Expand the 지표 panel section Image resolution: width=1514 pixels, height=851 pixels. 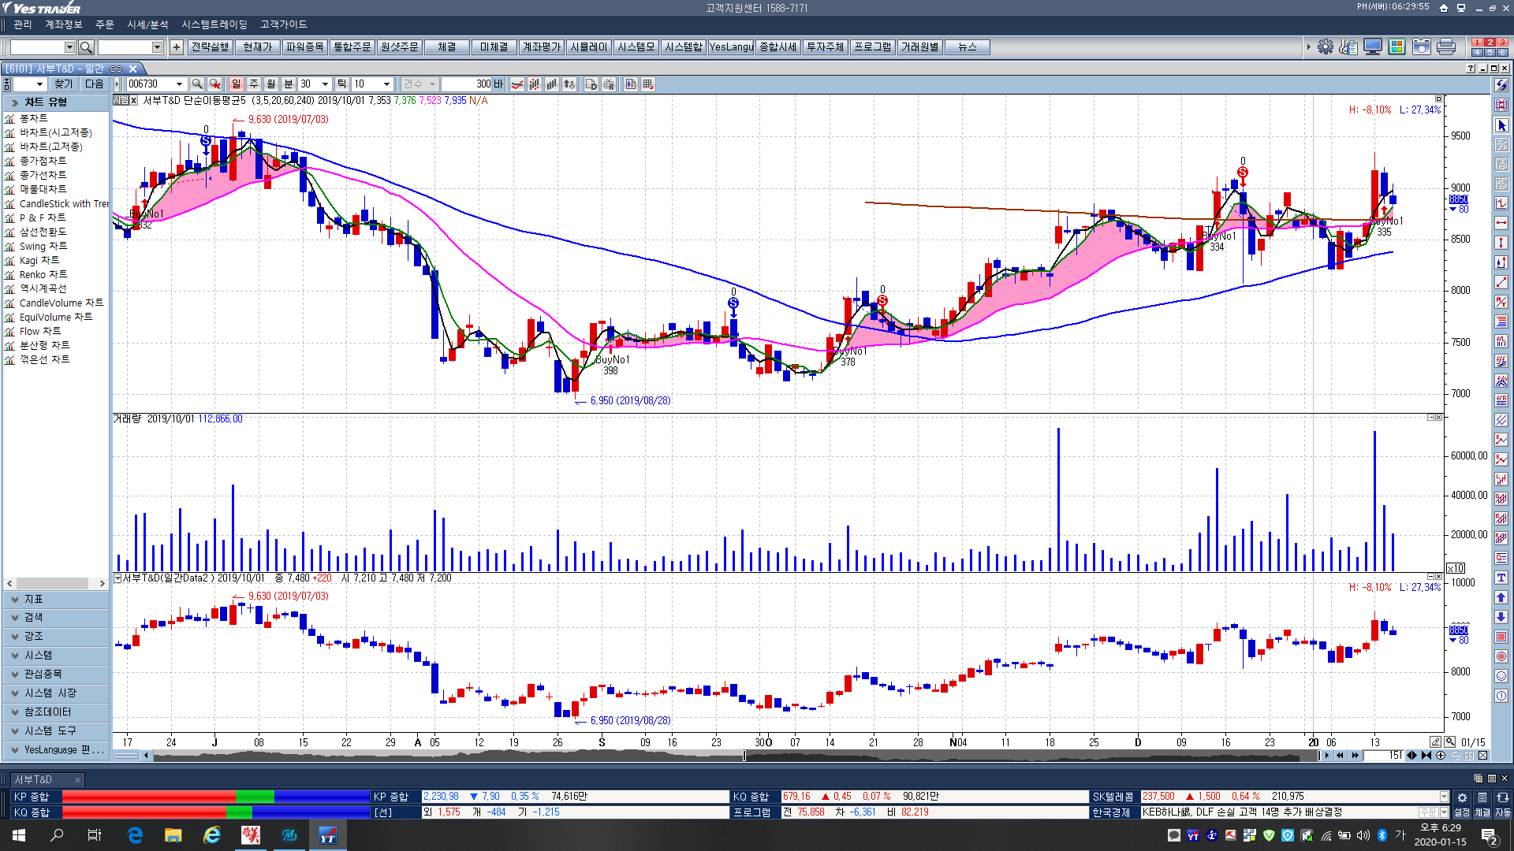[x=55, y=600]
